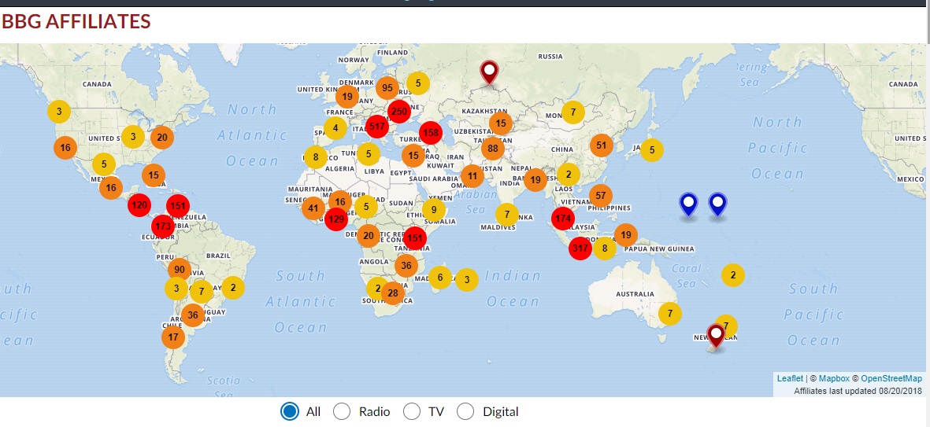This screenshot has width=930, height=427.
Task: Open the 8 cluster over Morocco
Action: [316, 157]
